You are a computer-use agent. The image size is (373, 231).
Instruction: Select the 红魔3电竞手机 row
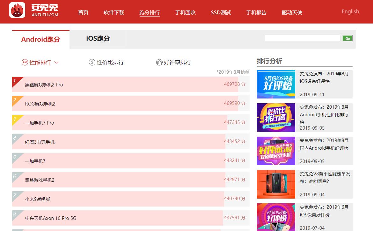pos(131,142)
